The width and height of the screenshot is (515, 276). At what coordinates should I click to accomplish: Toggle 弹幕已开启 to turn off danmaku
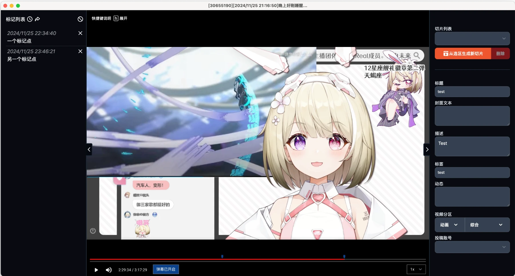(166, 269)
